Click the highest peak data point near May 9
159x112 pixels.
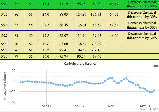tap(110, 78)
